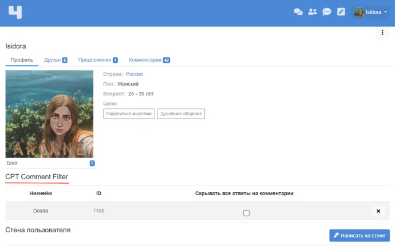Image resolution: width=395 pixels, height=246 pixels.
Task: Click the gender value Женский
Action: [x=128, y=84]
